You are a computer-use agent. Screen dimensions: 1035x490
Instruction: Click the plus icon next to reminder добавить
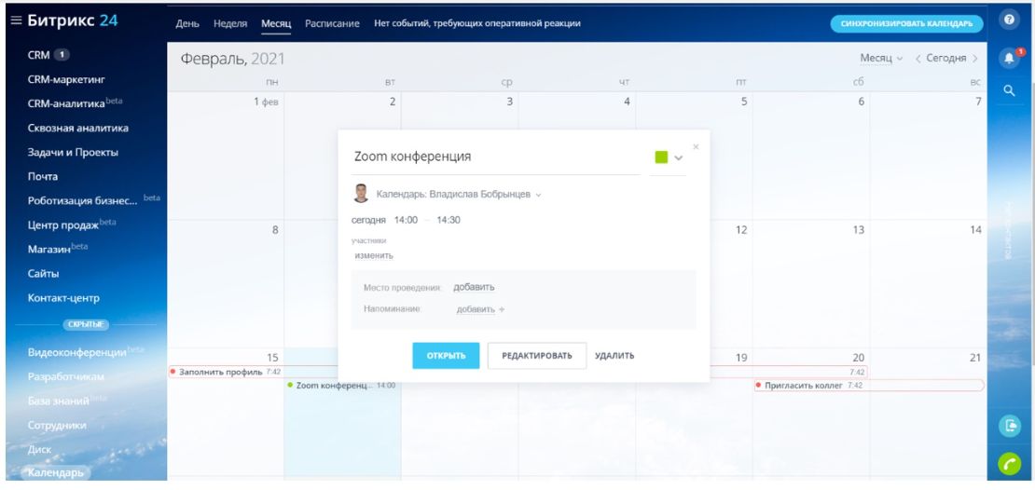(502, 309)
